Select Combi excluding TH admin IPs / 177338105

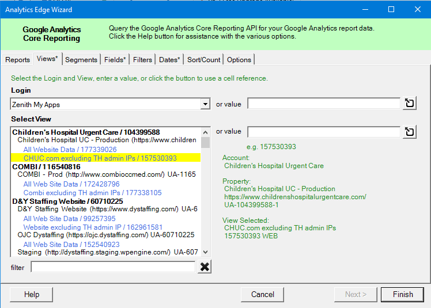(x=92, y=193)
